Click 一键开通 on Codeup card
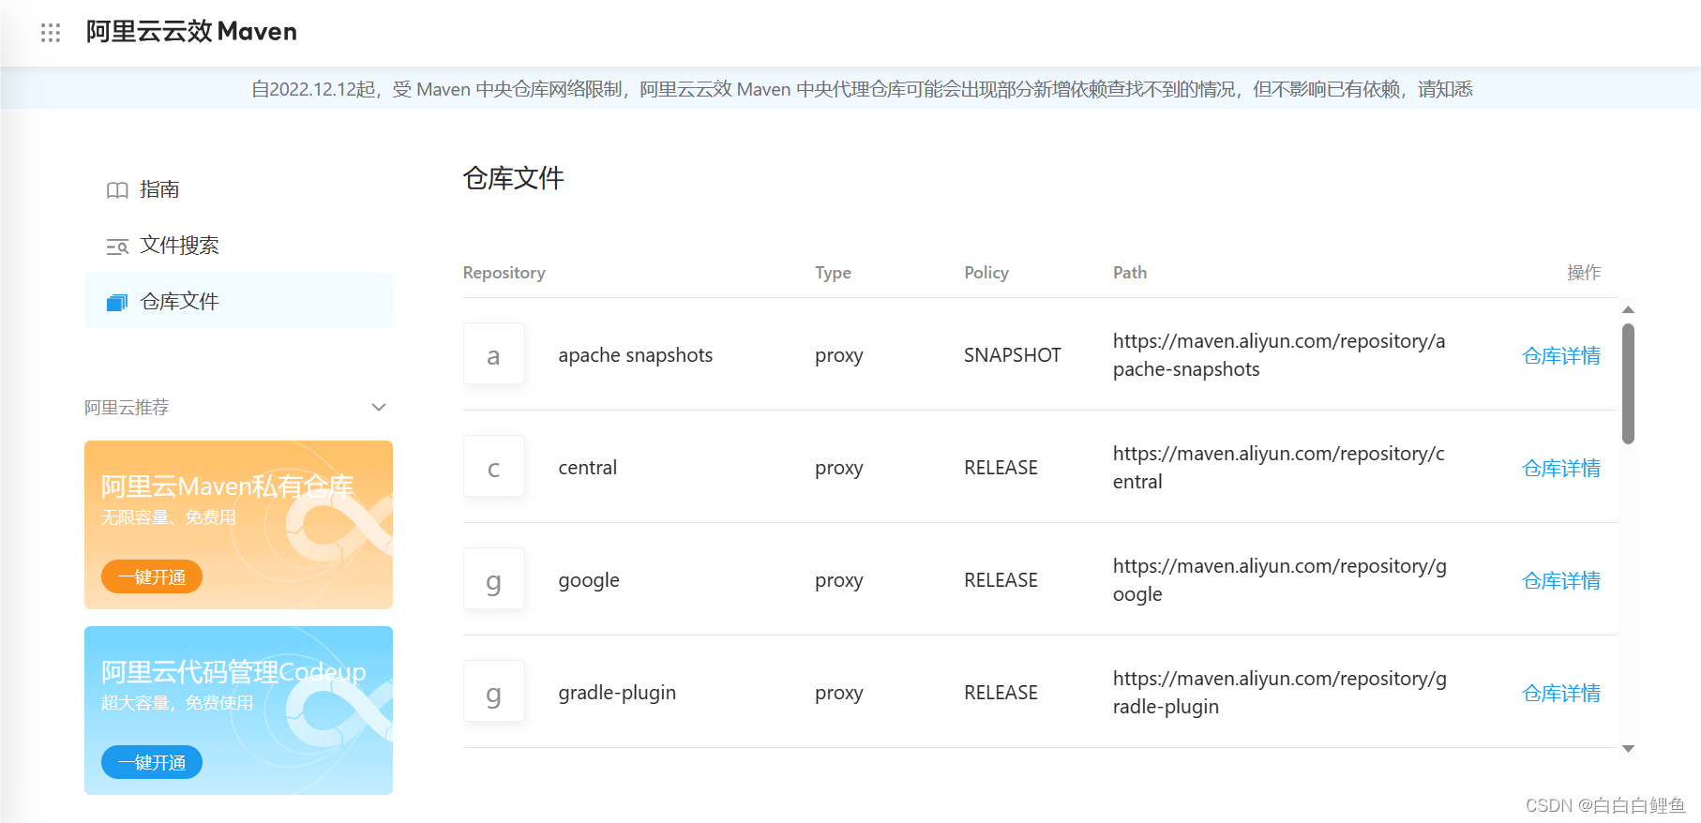This screenshot has height=823, width=1701. (152, 762)
